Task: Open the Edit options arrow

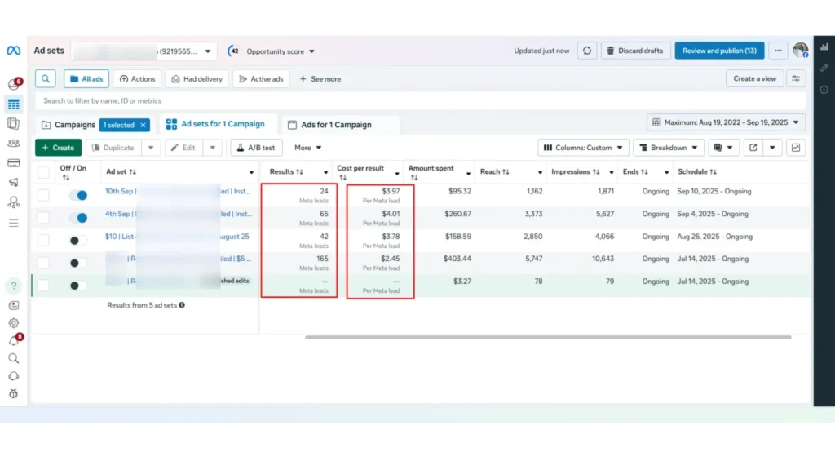Action: point(213,148)
